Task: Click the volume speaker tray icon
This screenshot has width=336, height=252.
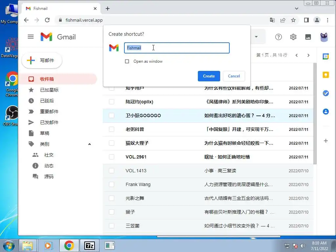Action: click(x=303, y=246)
